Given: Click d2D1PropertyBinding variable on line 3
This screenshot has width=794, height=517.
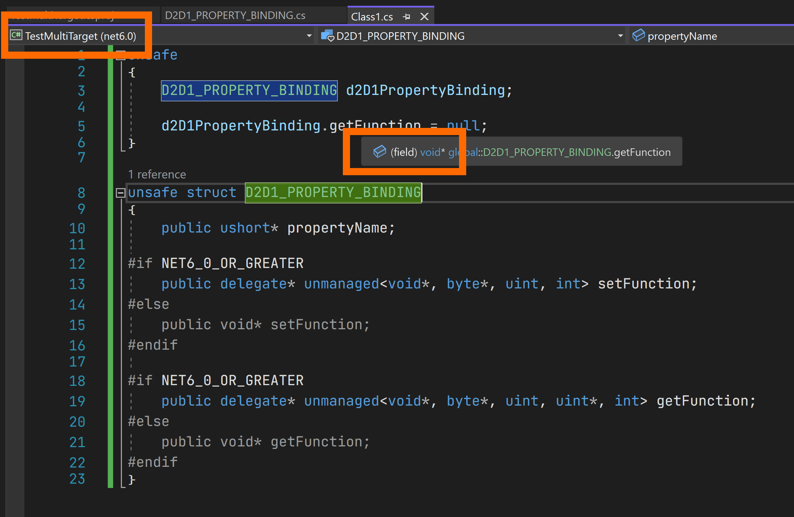Looking at the screenshot, I should click(425, 91).
